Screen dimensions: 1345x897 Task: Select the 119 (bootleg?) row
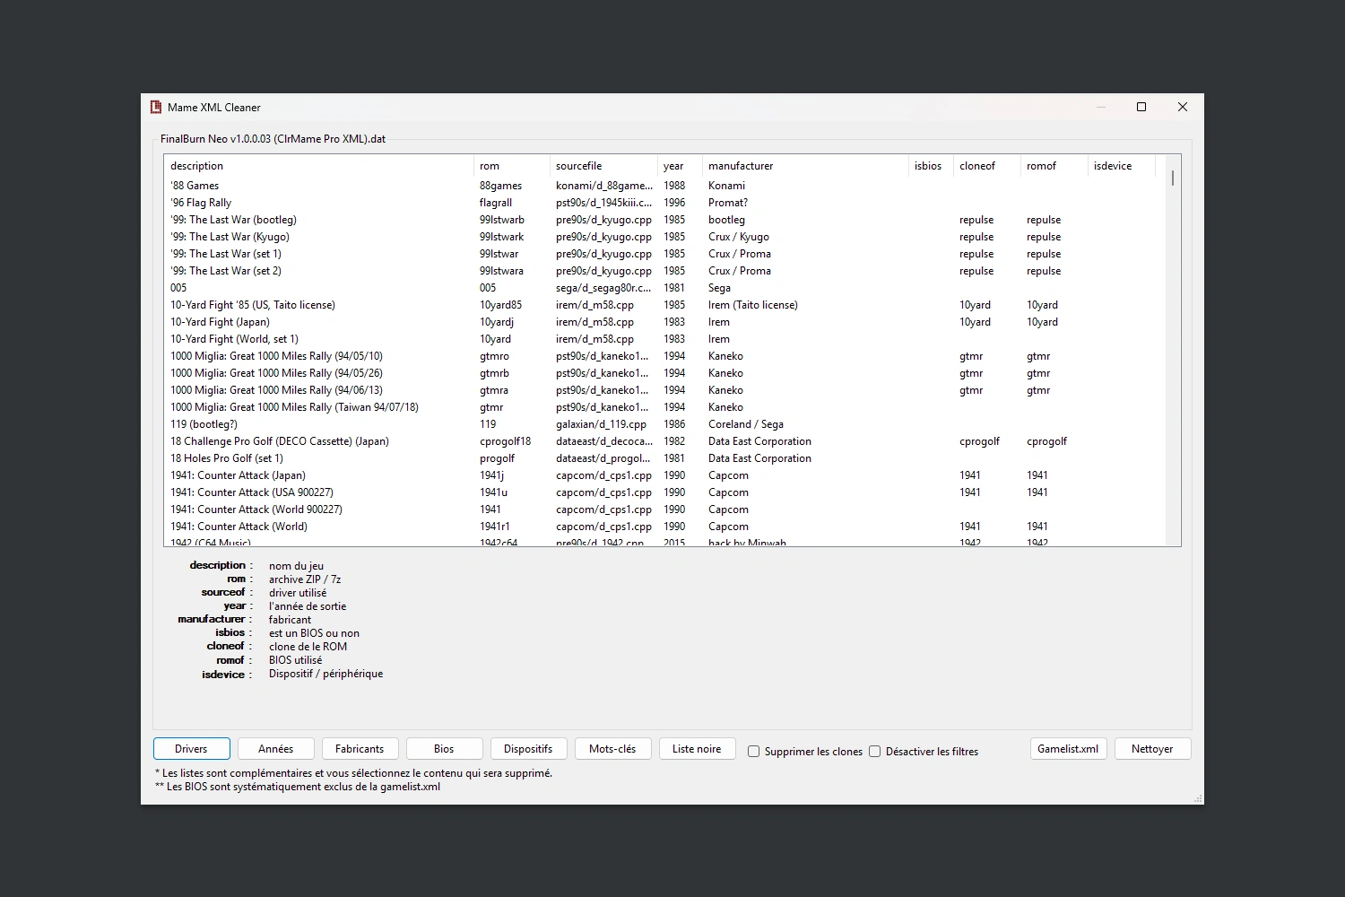point(665,424)
